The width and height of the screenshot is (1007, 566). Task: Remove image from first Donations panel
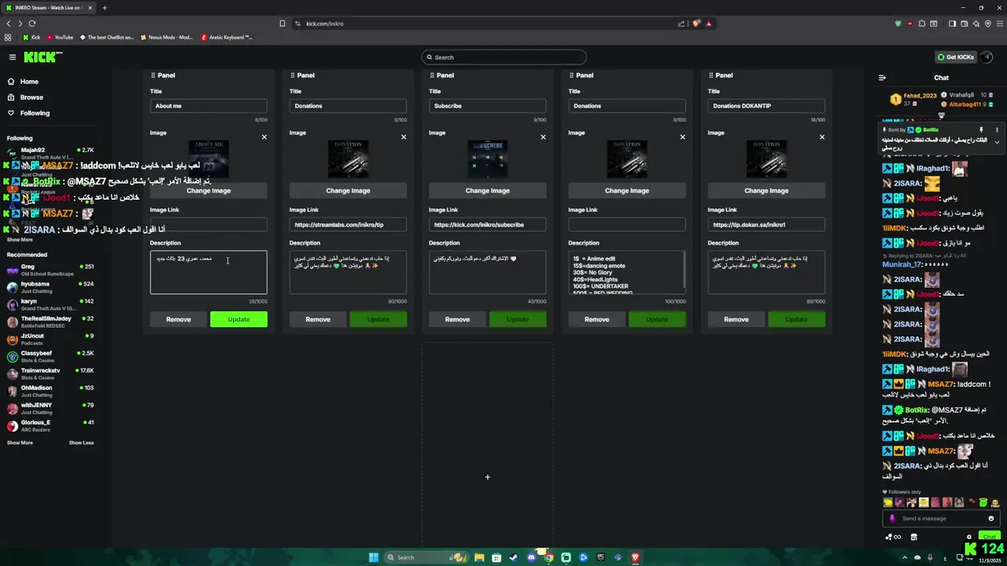click(x=404, y=137)
